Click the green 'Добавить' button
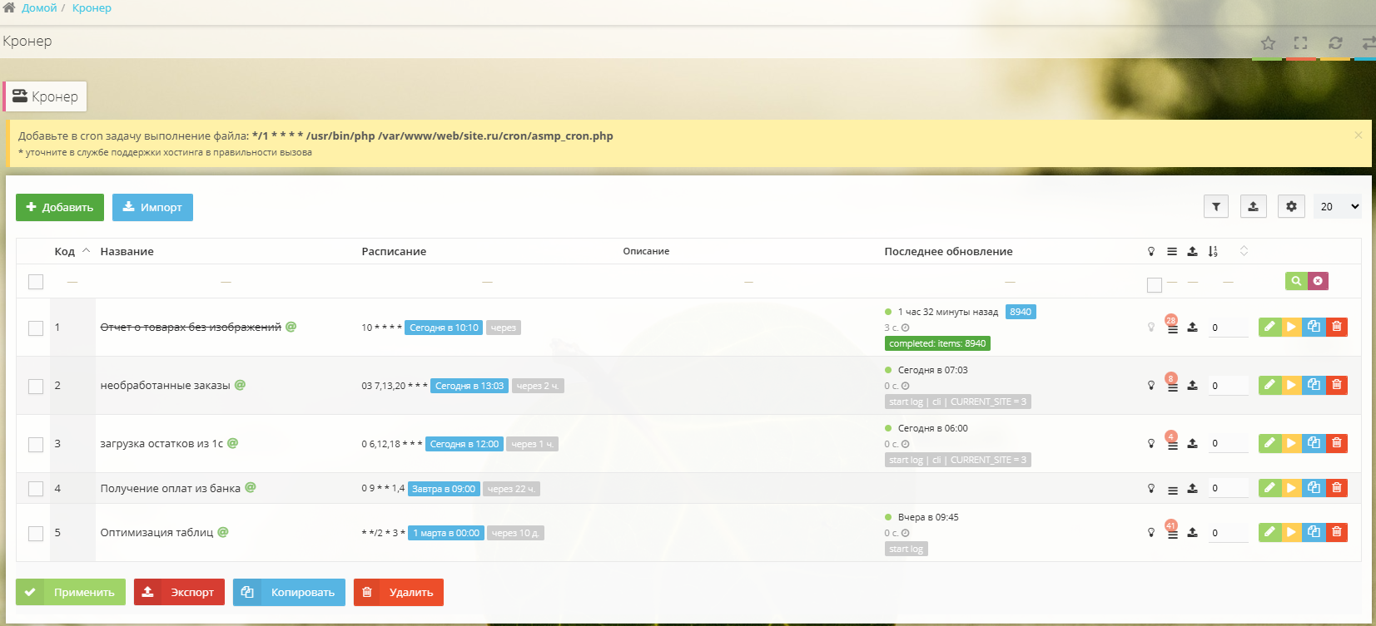 tap(60, 208)
